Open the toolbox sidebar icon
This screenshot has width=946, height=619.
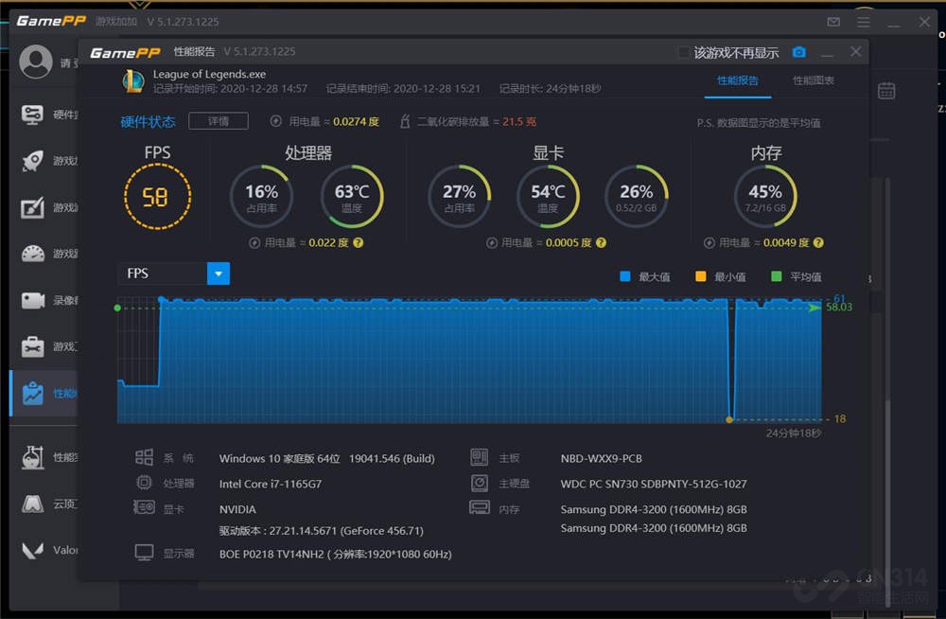32,346
